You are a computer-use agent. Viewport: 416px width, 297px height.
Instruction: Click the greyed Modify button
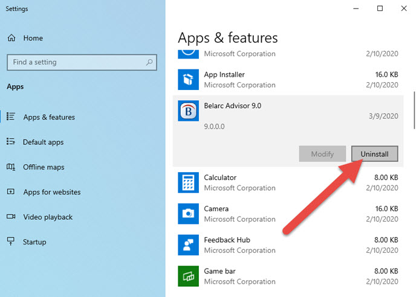322,154
